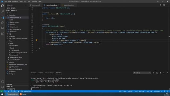The image size is (170, 96).
Task: Open editor More Actions ellipsis
Action: click(x=167, y=5)
